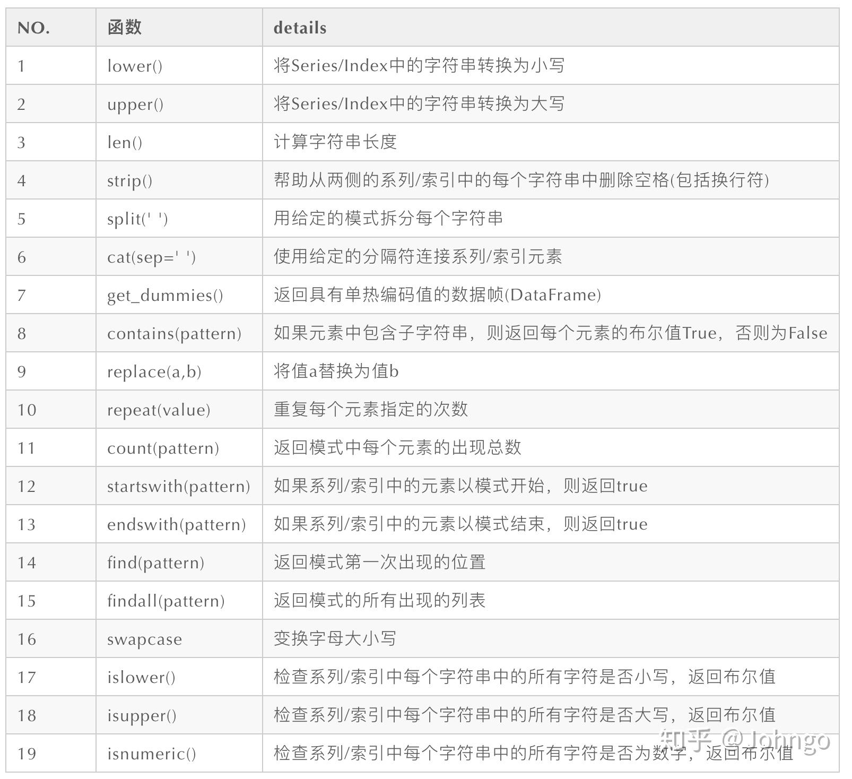Screen dimensions: 852x779
Task: Select description '重复每个元素指定的次数'
Action: [x=371, y=409]
